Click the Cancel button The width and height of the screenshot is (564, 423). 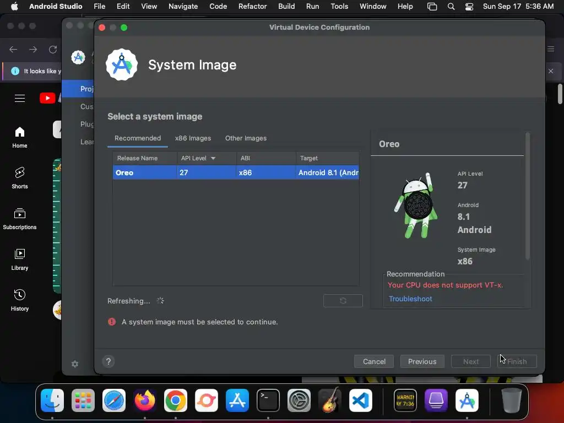(x=374, y=361)
